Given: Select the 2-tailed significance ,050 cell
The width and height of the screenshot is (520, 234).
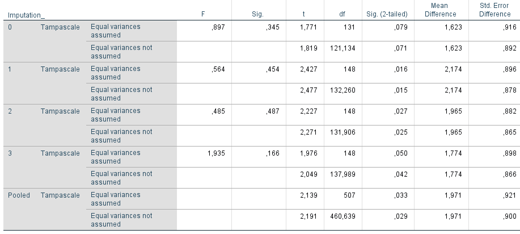Looking at the screenshot, I should pyautogui.click(x=400, y=153).
